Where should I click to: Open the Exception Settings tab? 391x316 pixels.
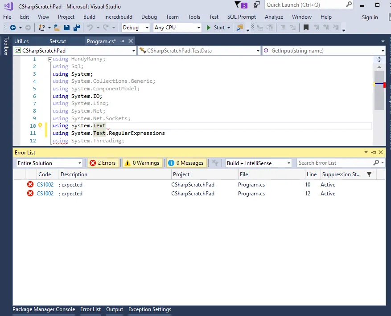coord(150,309)
